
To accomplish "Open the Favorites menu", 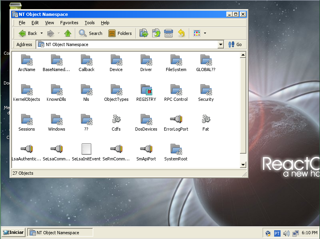I will tap(69, 23).
